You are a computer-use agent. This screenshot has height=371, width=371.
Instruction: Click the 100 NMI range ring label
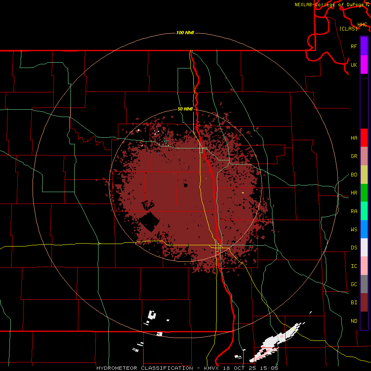tap(185, 33)
